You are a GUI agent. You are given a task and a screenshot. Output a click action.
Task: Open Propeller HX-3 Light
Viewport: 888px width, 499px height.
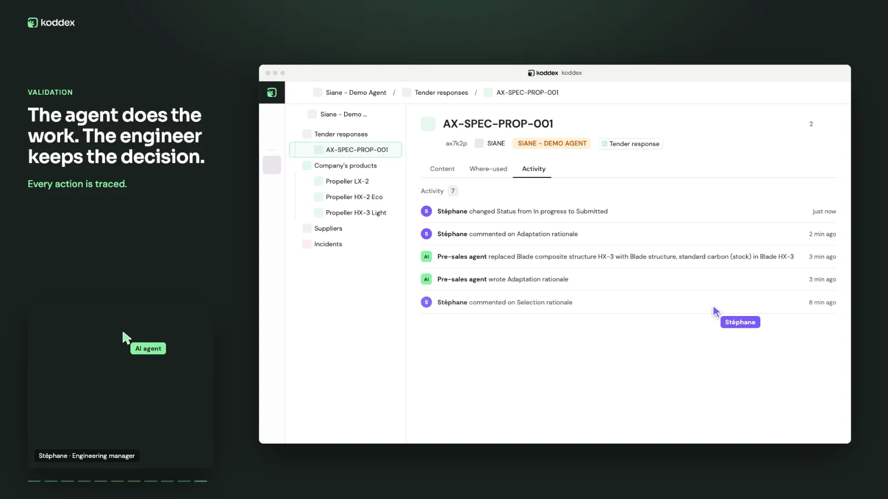click(x=356, y=213)
